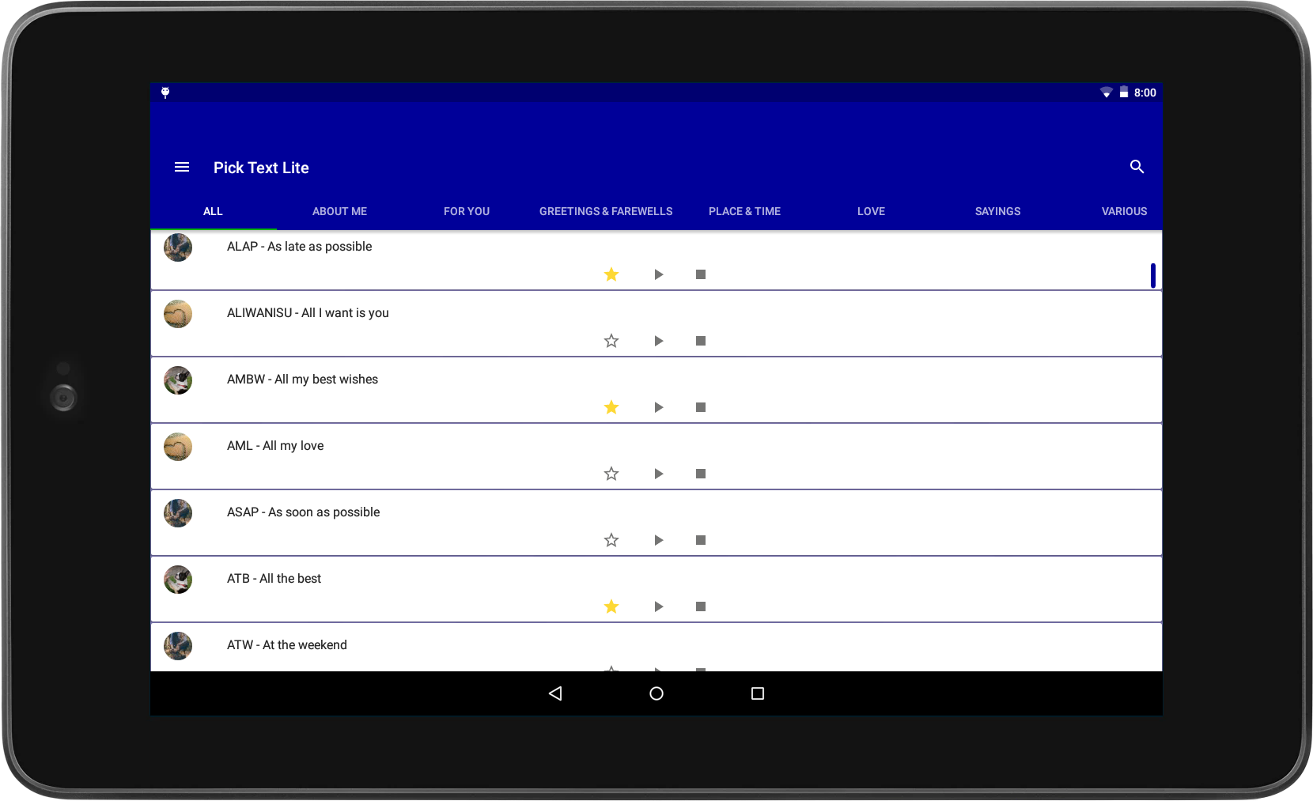
Task: Add ASAP to favorites with star
Action: [611, 540]
